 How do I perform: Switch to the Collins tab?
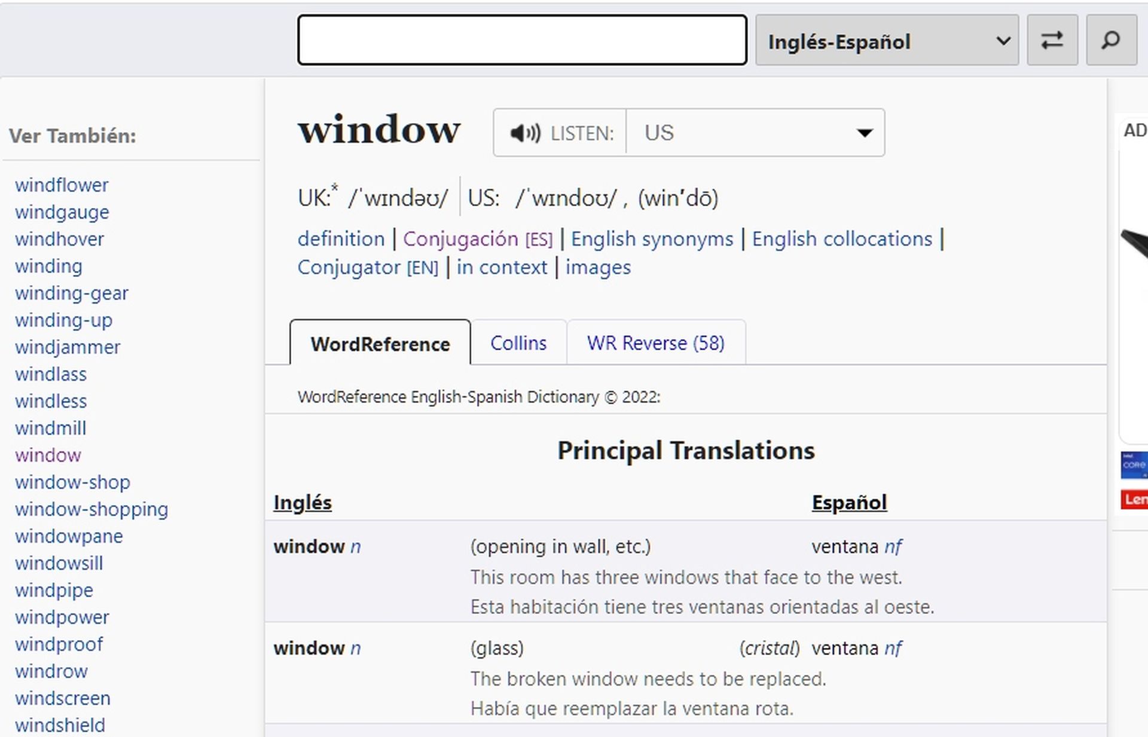click(518, 342)
